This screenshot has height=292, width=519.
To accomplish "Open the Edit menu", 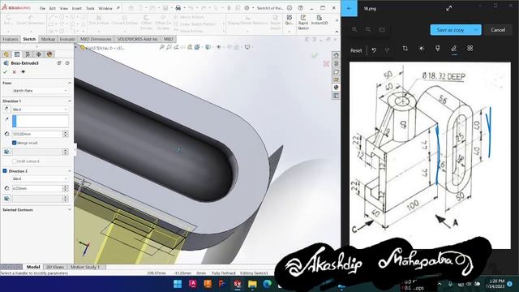I will tap(52, 8).
